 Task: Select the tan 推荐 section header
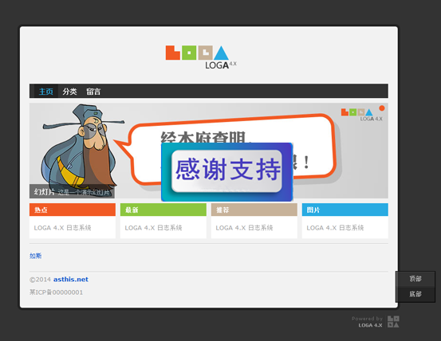coord(254,210)
